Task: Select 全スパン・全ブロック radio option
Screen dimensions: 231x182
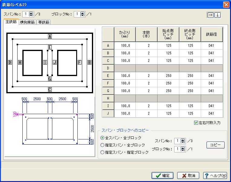Action: coord(102,138)
